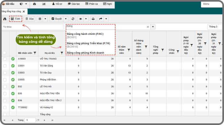Go to next page

tap(44, 120)
